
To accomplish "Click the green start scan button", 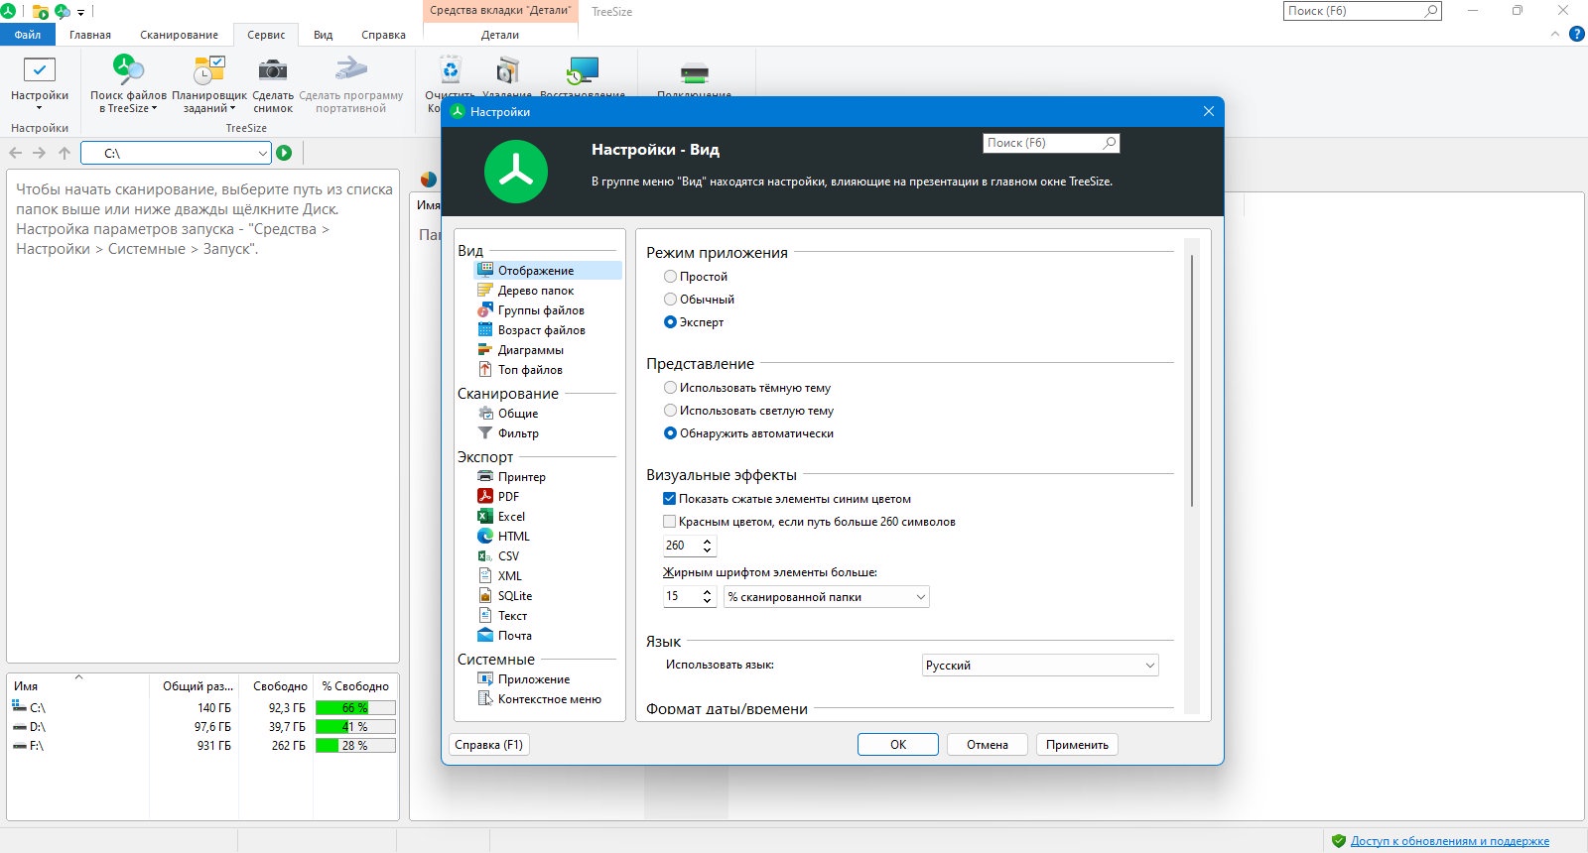I will coord(284,153).
